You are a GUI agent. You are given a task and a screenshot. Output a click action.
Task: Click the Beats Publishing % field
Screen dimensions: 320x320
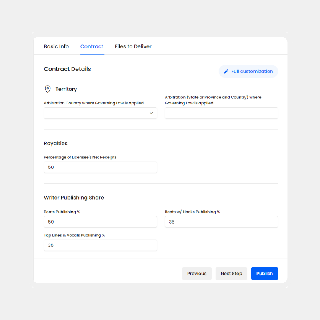[100, 222]
